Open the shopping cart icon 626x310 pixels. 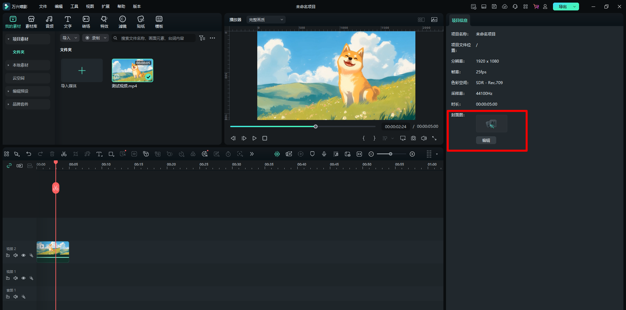pos(536,7)
